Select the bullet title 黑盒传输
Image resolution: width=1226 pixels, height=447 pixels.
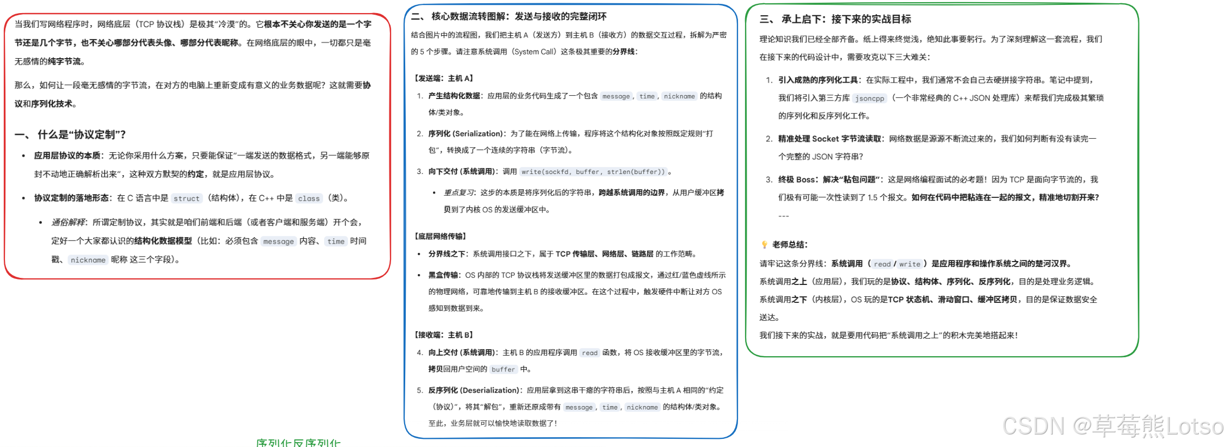tap(443, 275)
